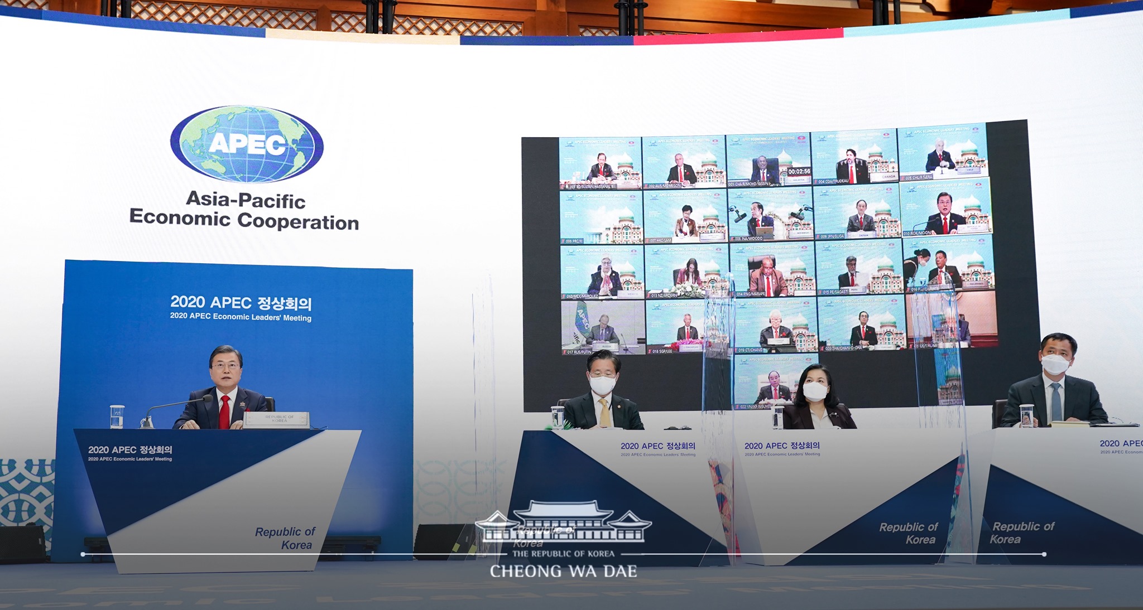Select the '019 CT/CHANG' video tile
Viewport: 1143px width, 610px height.
[x=774, y=326]
